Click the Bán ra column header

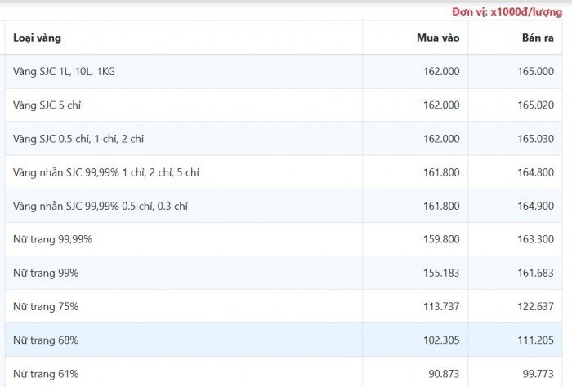[x=538, y=38]
